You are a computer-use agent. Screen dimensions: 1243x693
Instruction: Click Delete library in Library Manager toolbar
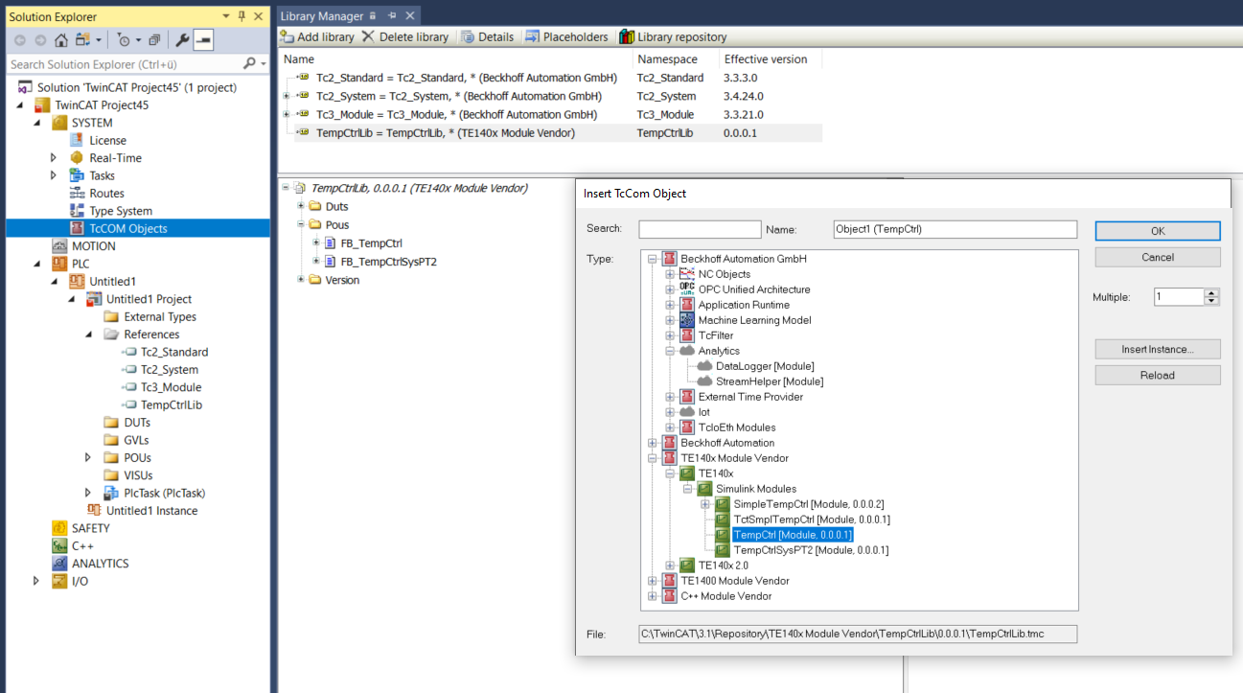pos(405,36)
